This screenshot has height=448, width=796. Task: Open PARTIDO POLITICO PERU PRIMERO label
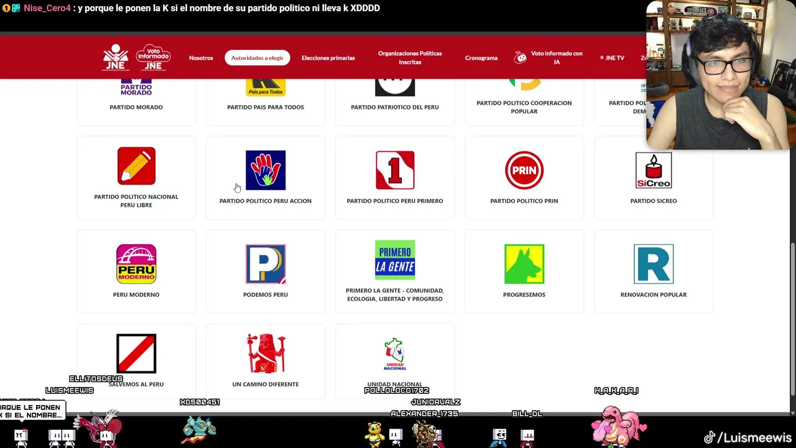point(395,201)
